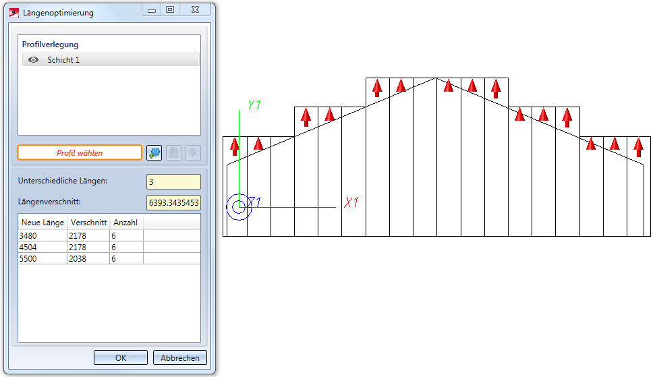
Task: Maximize the Längenoptimierung dialog
Action: [x=170, y=10]
